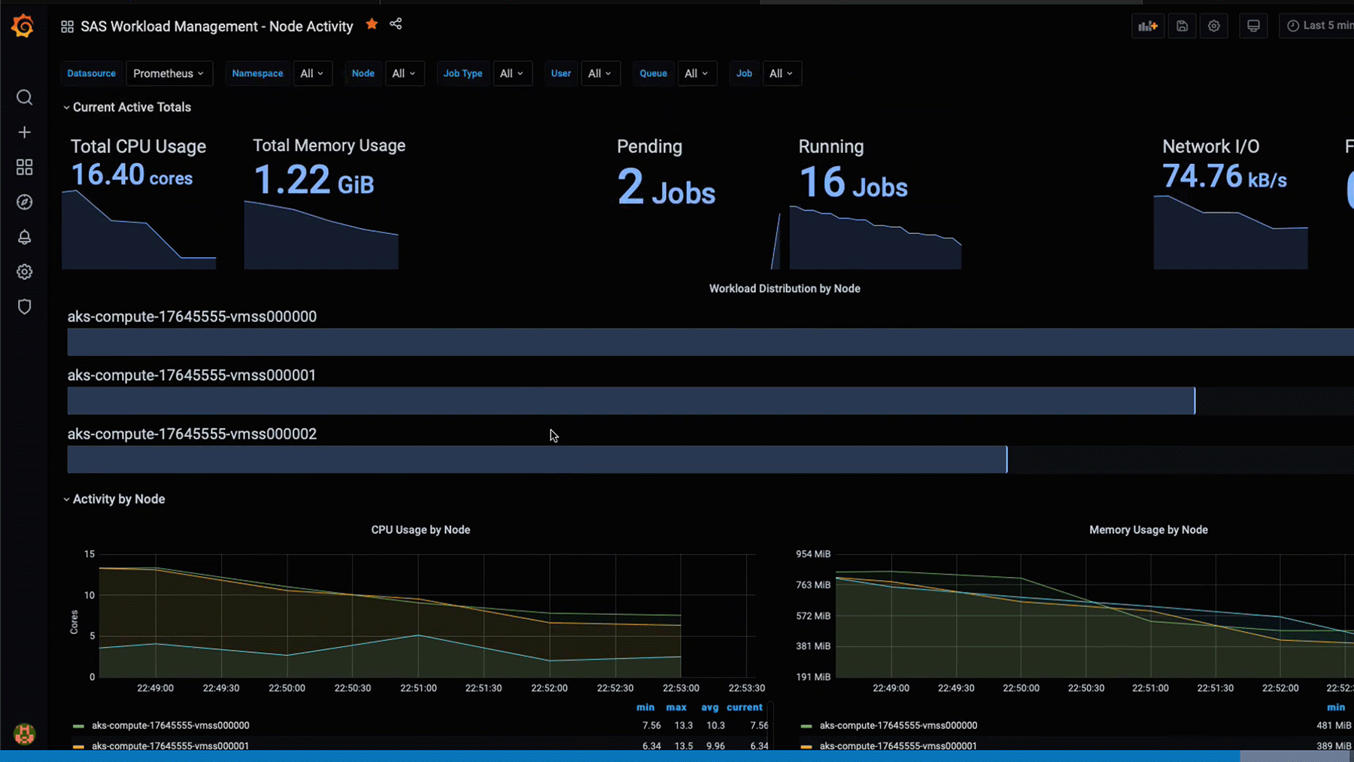The image size is (1354, 762).
Task: Click the 16.40 cores value
Action: [132, 175]
